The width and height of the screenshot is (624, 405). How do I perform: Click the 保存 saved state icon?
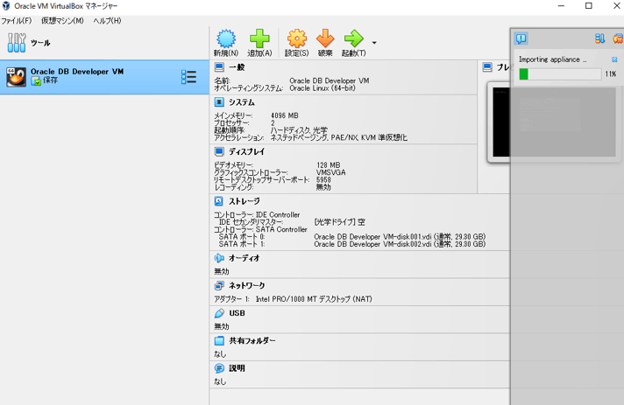pos(36,81)
